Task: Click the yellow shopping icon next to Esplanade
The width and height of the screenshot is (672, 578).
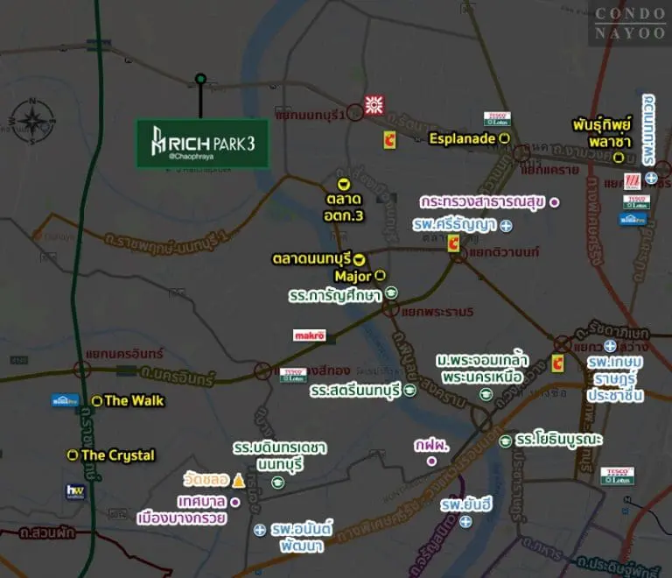Action: pos(505,138)
